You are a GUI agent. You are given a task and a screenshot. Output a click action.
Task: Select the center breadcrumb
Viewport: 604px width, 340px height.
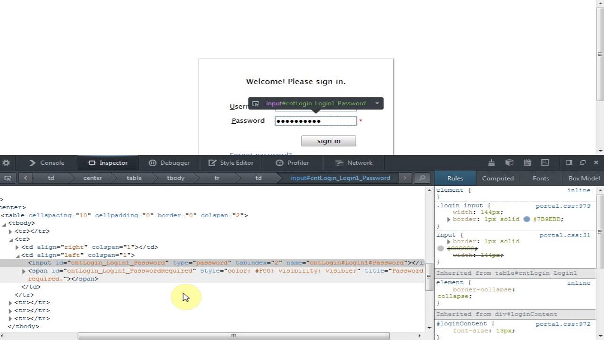tap(92, 178)
